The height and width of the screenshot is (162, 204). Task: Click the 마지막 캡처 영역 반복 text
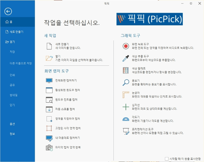[68, 147]
